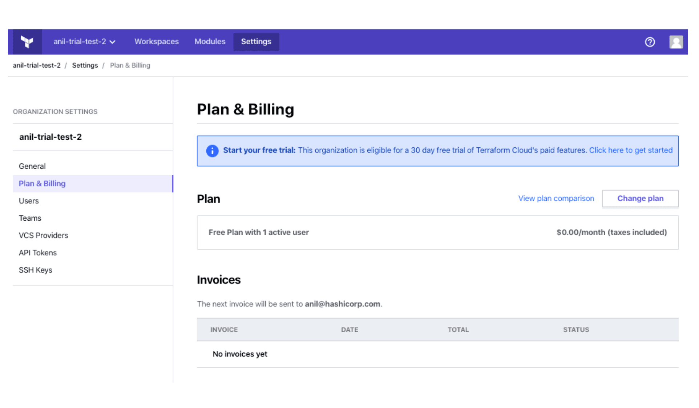Screen dimensions: 699x408
Task: Open SSH Keys settings
Action: click(36, 270)
